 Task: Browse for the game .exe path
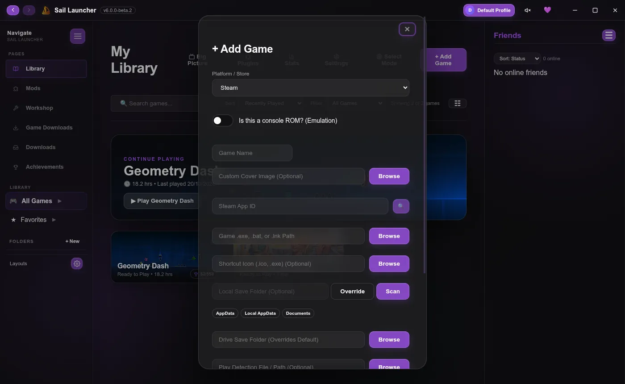point(389,236)
